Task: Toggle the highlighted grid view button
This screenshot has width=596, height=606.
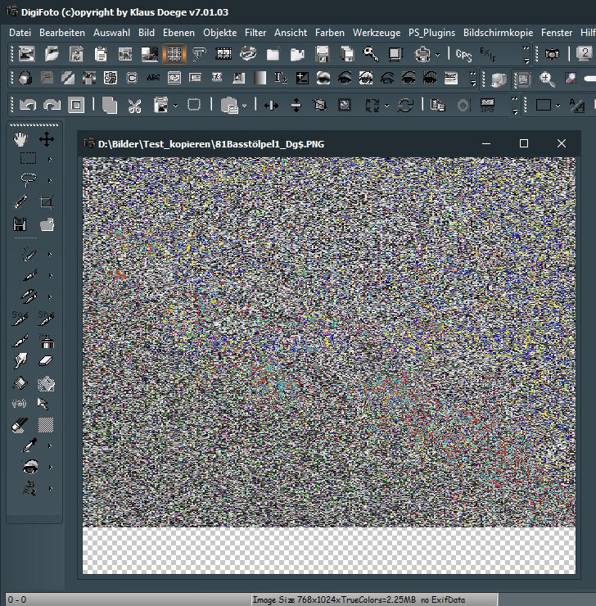Action: click(174, 54)
